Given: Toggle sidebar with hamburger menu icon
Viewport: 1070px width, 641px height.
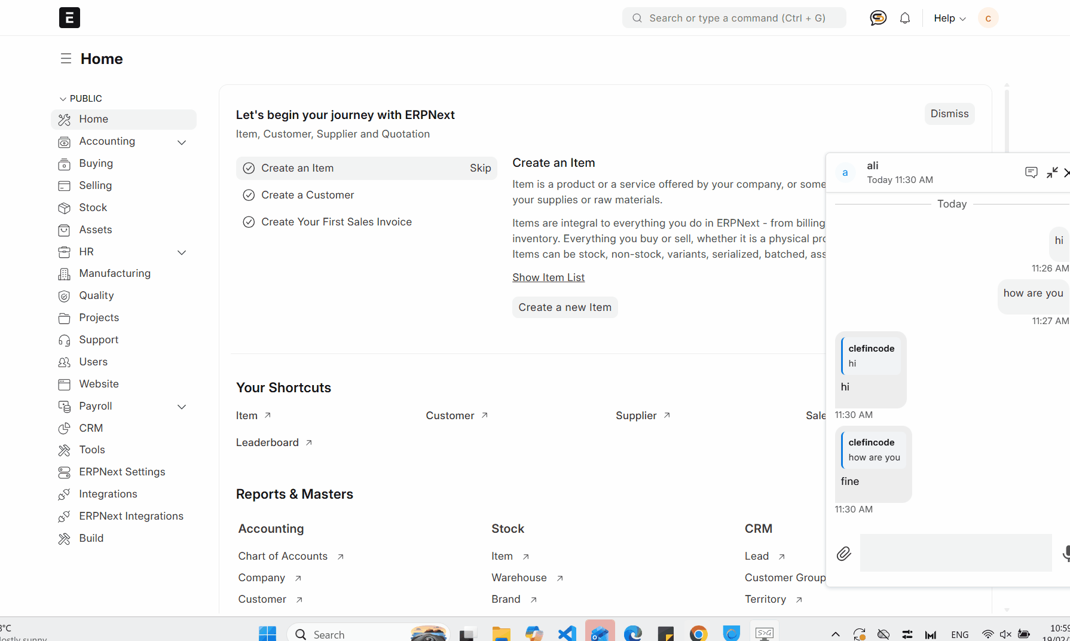Looking at the screenshot, I should coord(66,59).
